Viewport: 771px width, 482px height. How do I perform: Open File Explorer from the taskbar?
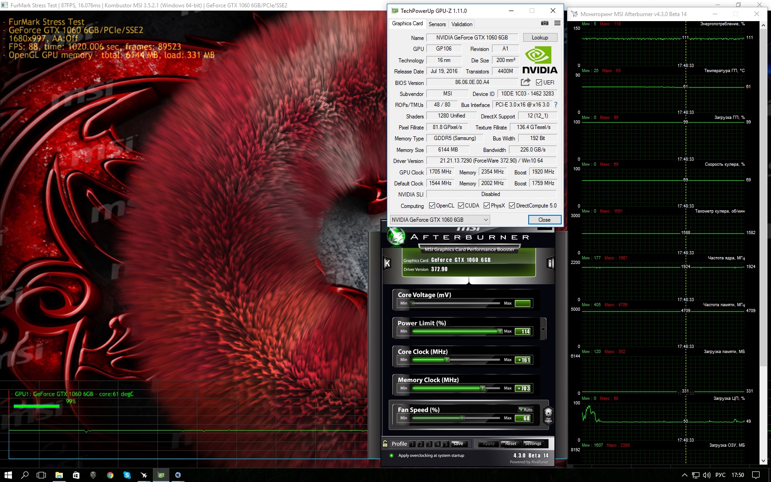(59, 475)
